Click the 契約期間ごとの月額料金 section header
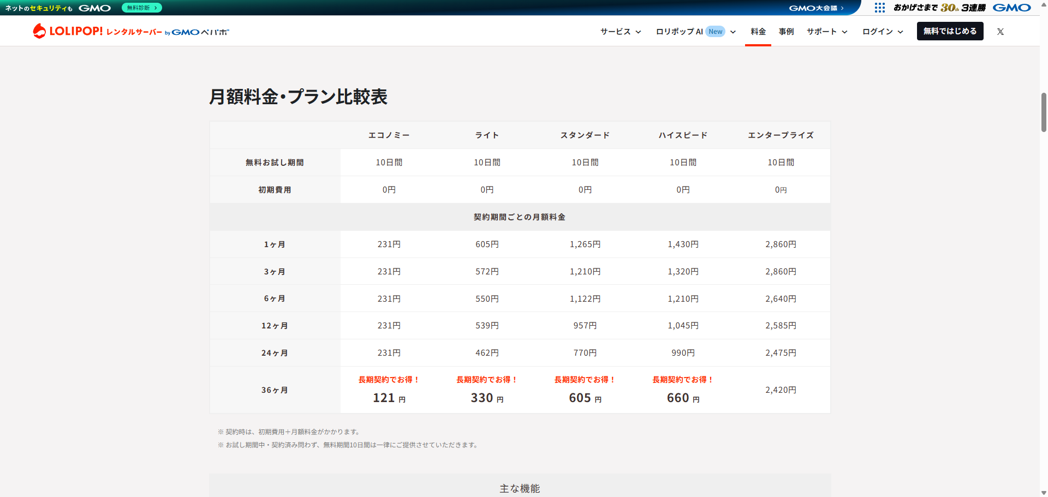This screenshot has width=1048, height=497. tap(520, 217)
